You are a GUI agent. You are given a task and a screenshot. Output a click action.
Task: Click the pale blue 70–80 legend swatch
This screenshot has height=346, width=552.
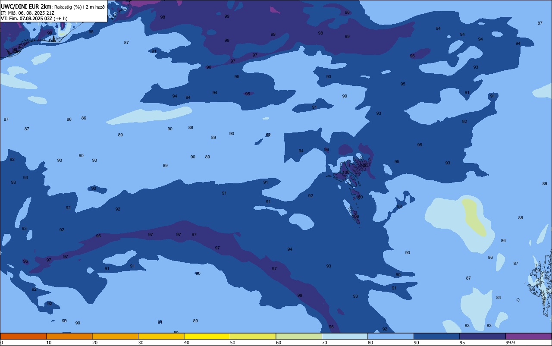click(345, 336)
